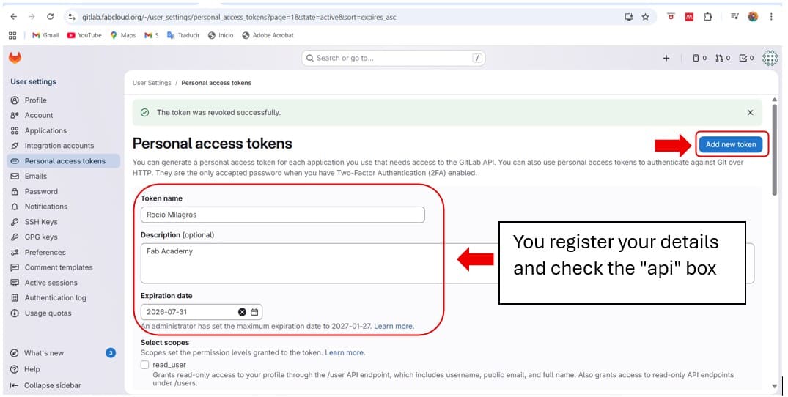Open the Notifications settings page
This screenshot has width=788, height=397.
tap(45, 207)
